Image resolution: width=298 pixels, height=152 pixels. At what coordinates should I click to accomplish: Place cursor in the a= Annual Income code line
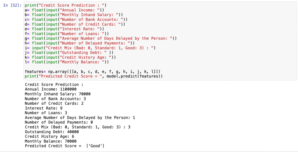pos(64,10)
